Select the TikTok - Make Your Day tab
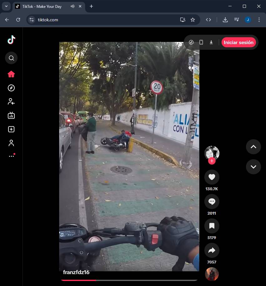This screenshot has height=286, width=266. [x=42, y=6]
